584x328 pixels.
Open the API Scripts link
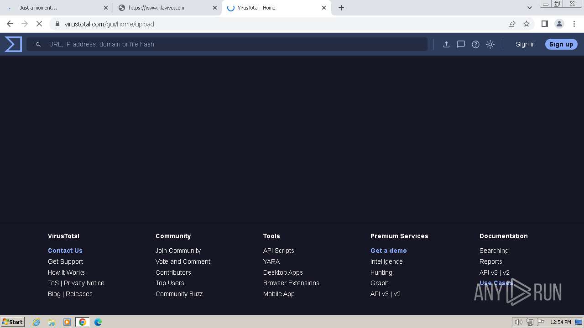click(x=279, y=251)
